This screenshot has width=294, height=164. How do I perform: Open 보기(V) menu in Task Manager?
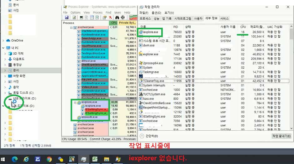[169, 13]
